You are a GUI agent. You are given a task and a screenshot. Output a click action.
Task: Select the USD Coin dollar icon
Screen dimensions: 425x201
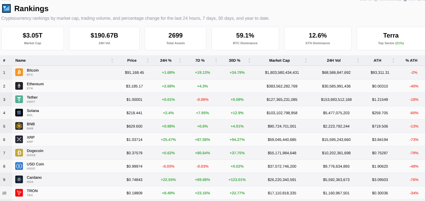coord(19,166)
